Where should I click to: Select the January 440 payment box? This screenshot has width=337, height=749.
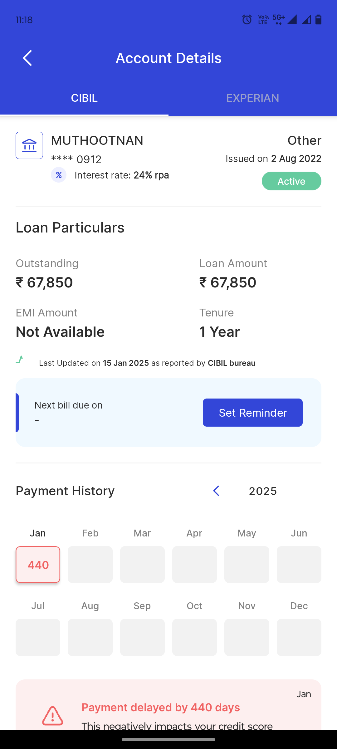coord(38,565)
